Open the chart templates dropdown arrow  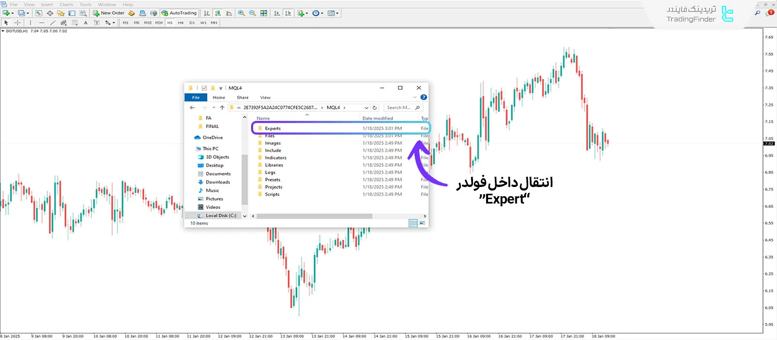tap(338, 13)
